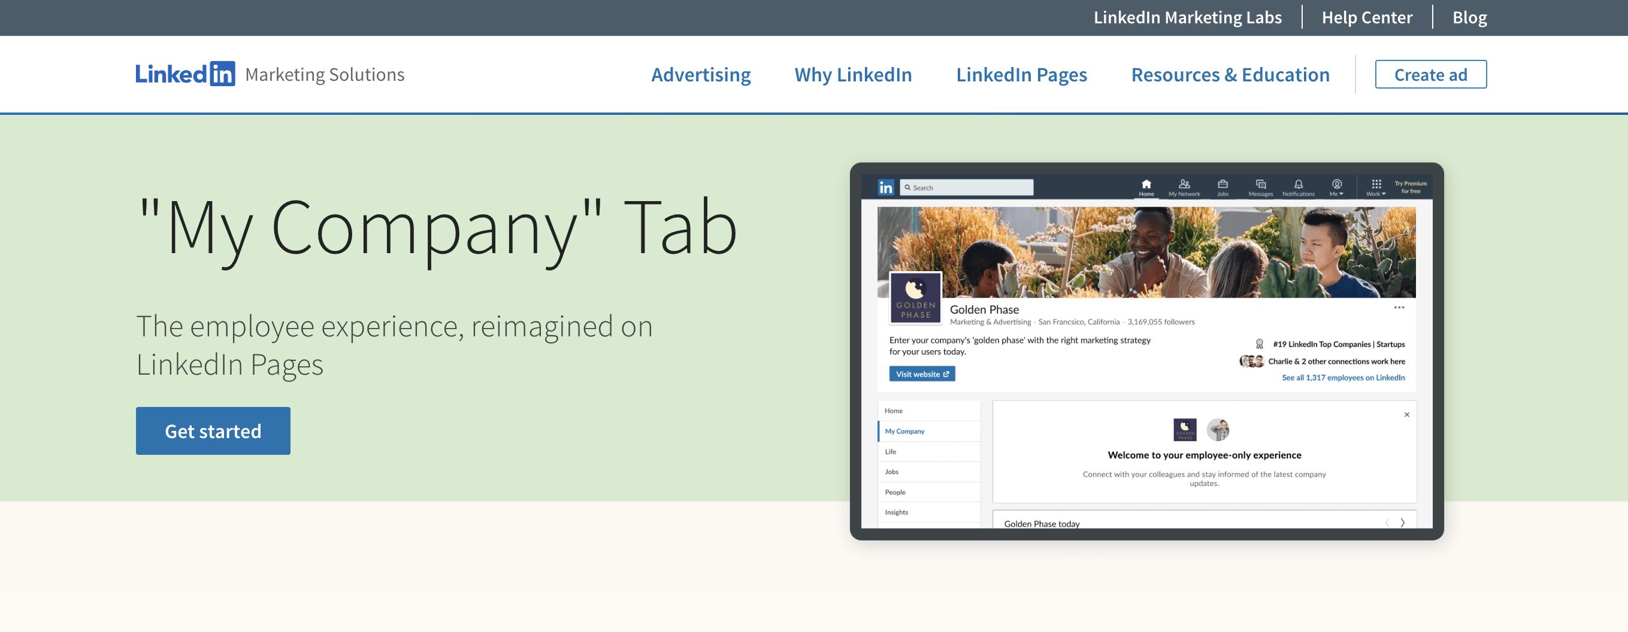Select the My Company tab in sidebar
Screen dimensions: 1628x632
coord(904,432)
